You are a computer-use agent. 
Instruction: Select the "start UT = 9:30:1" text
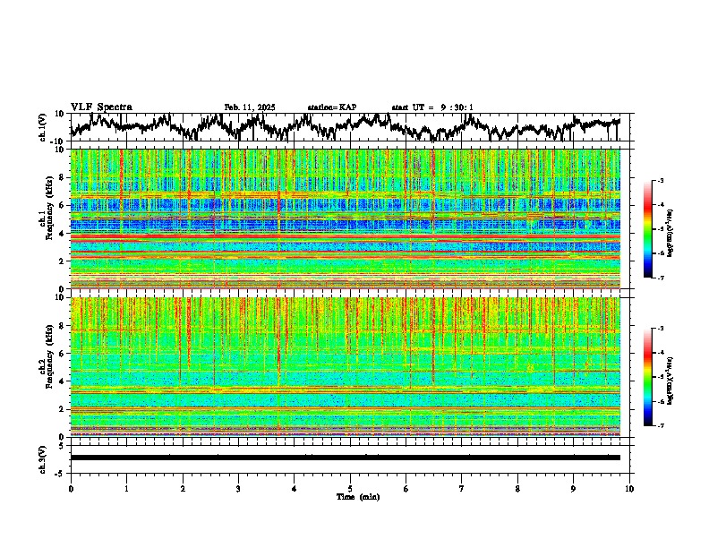pos(432,107)
